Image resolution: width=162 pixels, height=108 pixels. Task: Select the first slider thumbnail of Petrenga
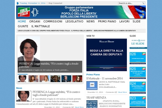tap(23, 79)
